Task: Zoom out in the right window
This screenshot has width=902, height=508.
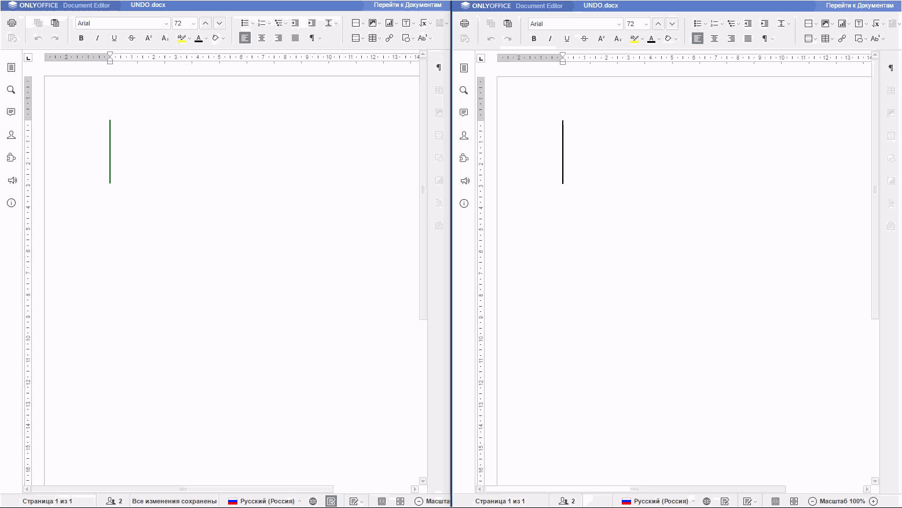Action: (x=812, y=501)
